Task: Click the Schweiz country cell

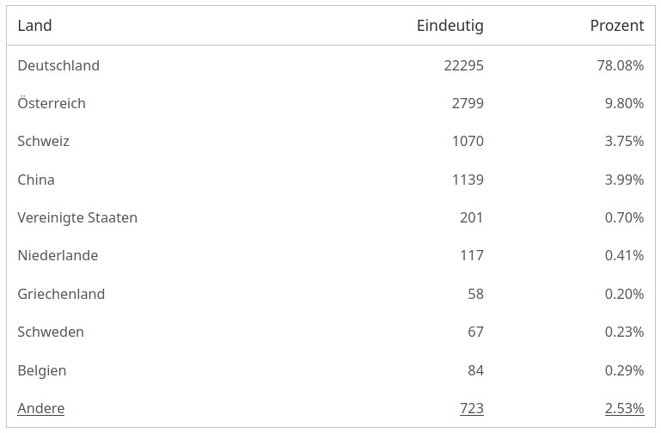Action: click(x=43, y=141)
